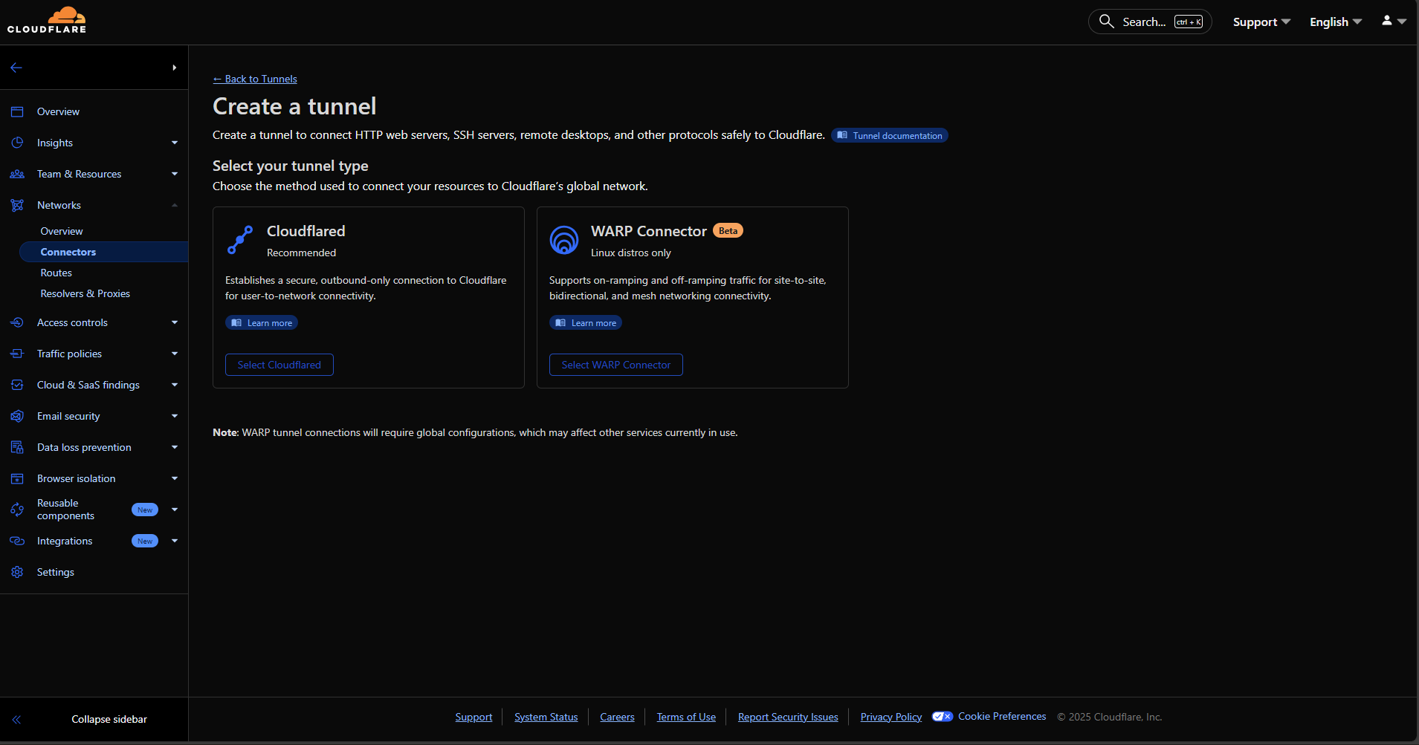
Task: Open the Support dropdown
Action: click(x=1261, y=22)
